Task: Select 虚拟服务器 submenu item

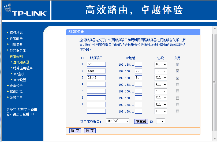Action: [x=21, y=62]
